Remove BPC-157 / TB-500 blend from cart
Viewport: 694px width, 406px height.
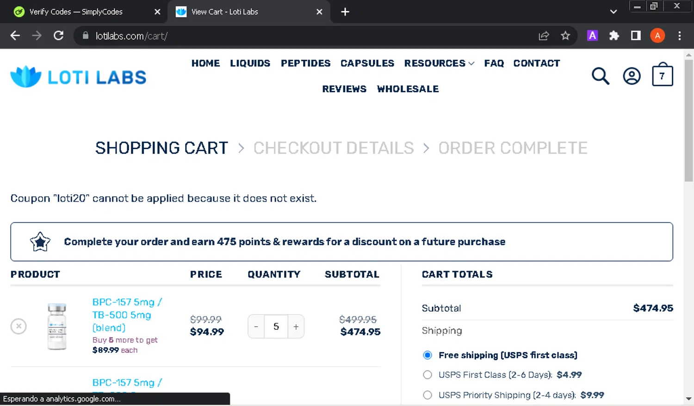pyautogui.click(x=19, y=327)
